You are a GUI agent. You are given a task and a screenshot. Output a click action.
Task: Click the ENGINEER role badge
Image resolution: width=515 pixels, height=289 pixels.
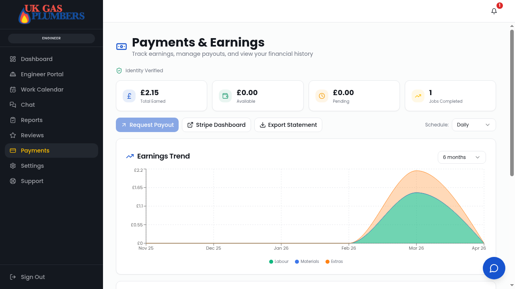51,38
